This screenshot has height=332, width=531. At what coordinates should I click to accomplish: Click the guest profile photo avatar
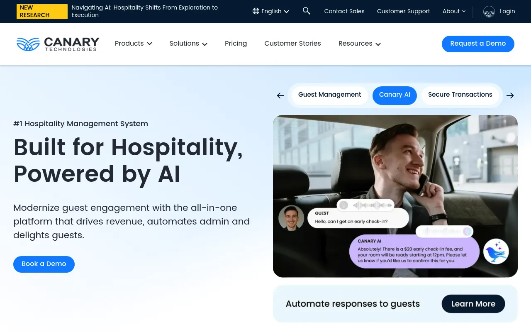[x=291, y=218]
